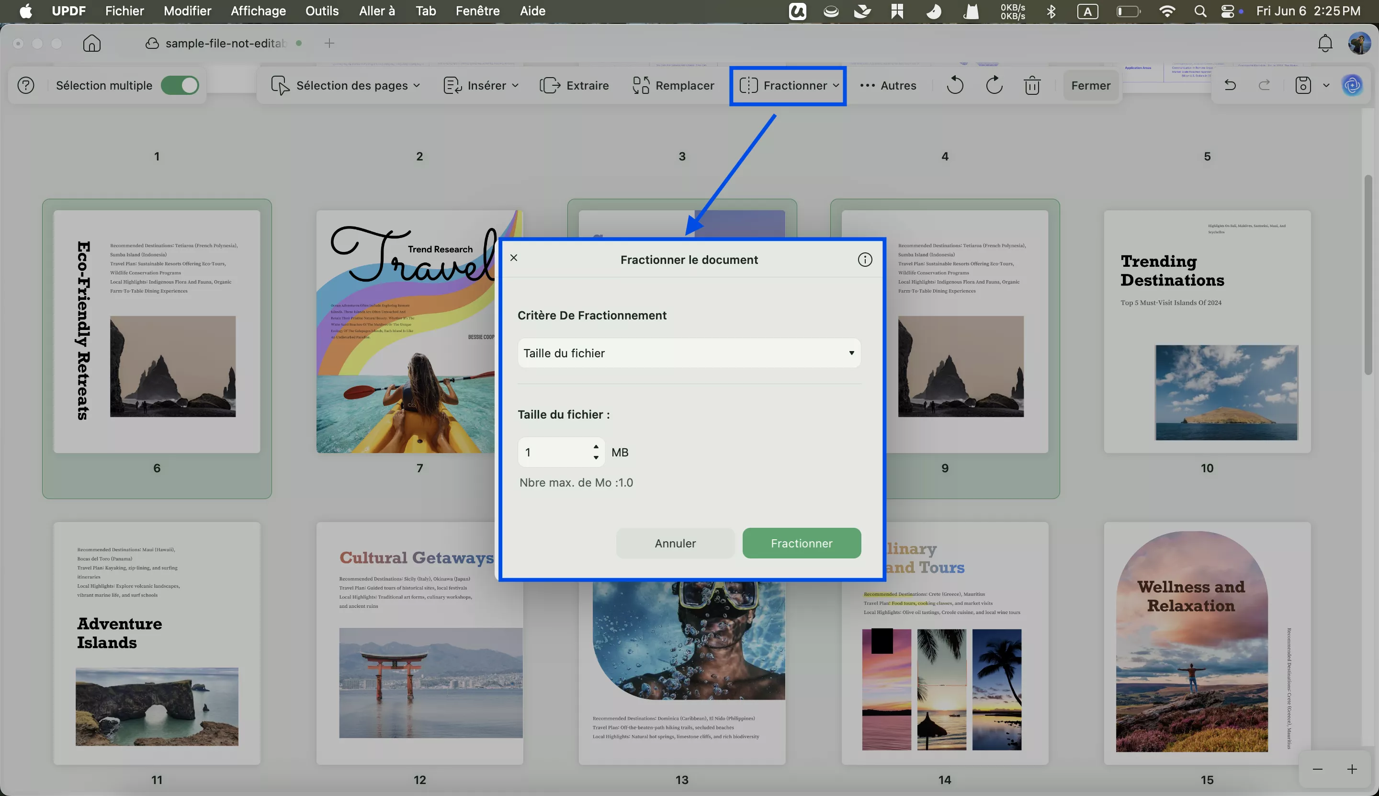Click the Extraire tool

pyautogui.click(x=575, y=85)
